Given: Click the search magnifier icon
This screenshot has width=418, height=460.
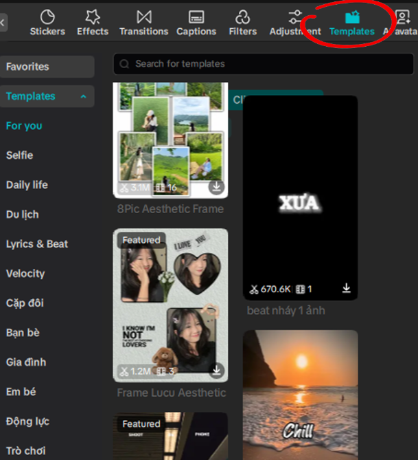Looking at the screenshot, I should (x=124, y=64).
